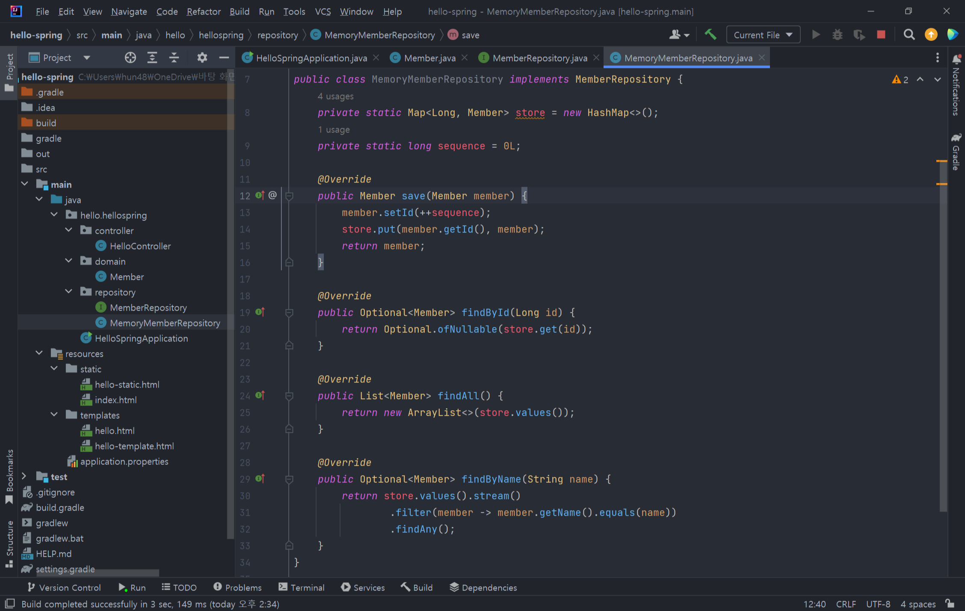Switch to the MemberRepository.java tab
This screenshot has height=611, width=965.
539,58
